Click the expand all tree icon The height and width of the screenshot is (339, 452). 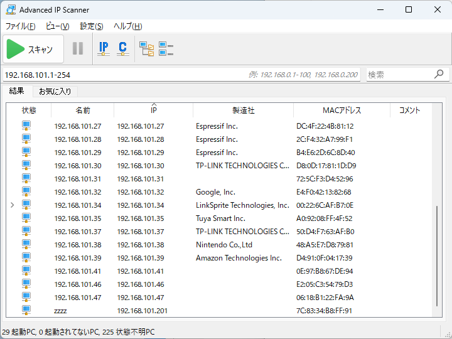click(147, 49)
